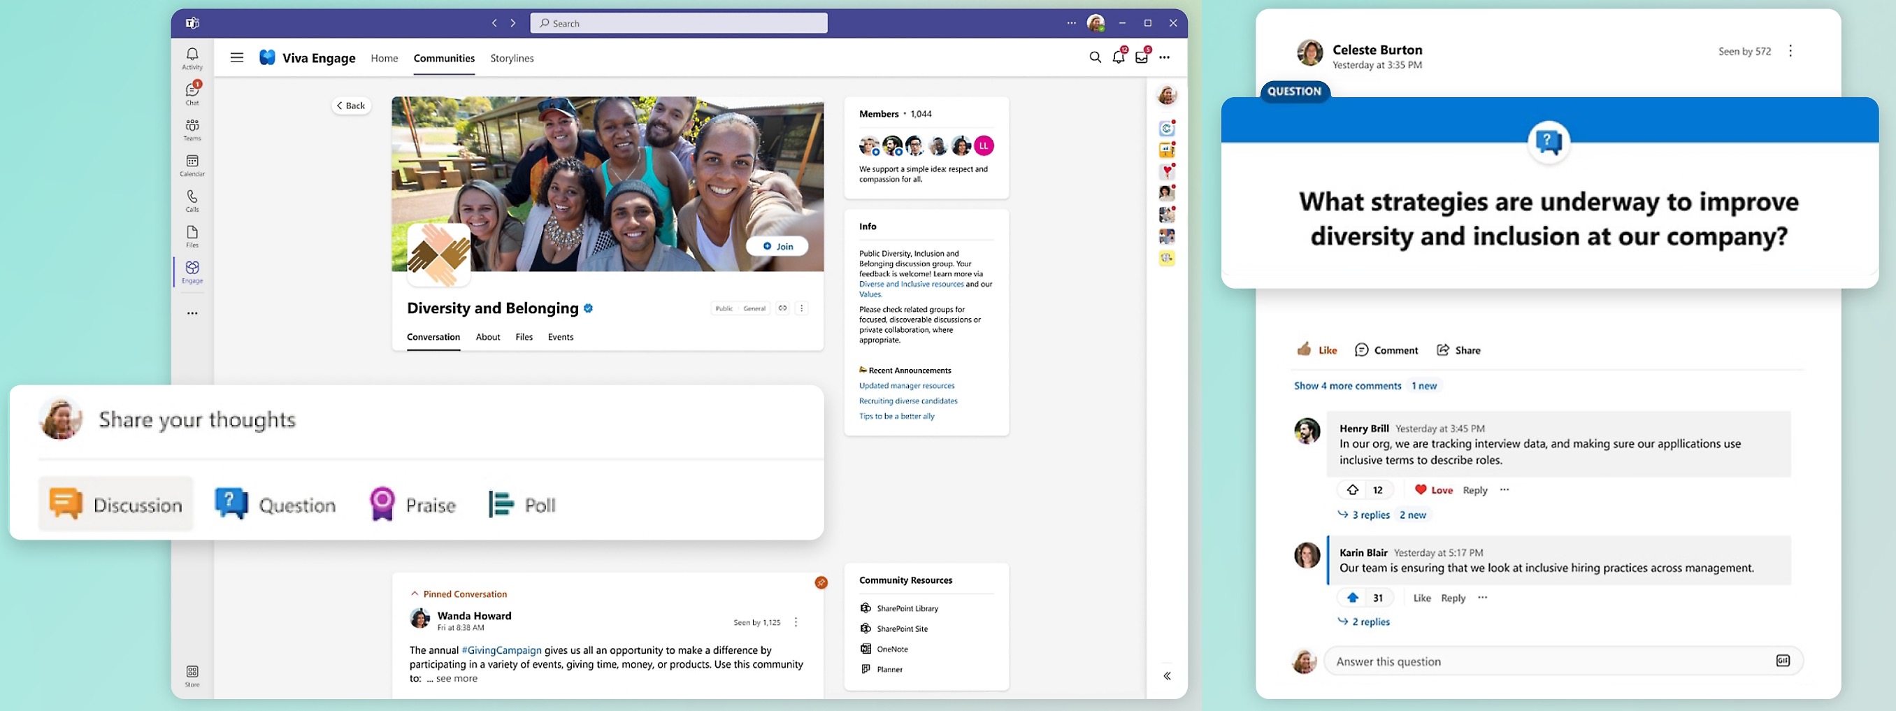Open Teams section in sidebar

coord(192,130)
